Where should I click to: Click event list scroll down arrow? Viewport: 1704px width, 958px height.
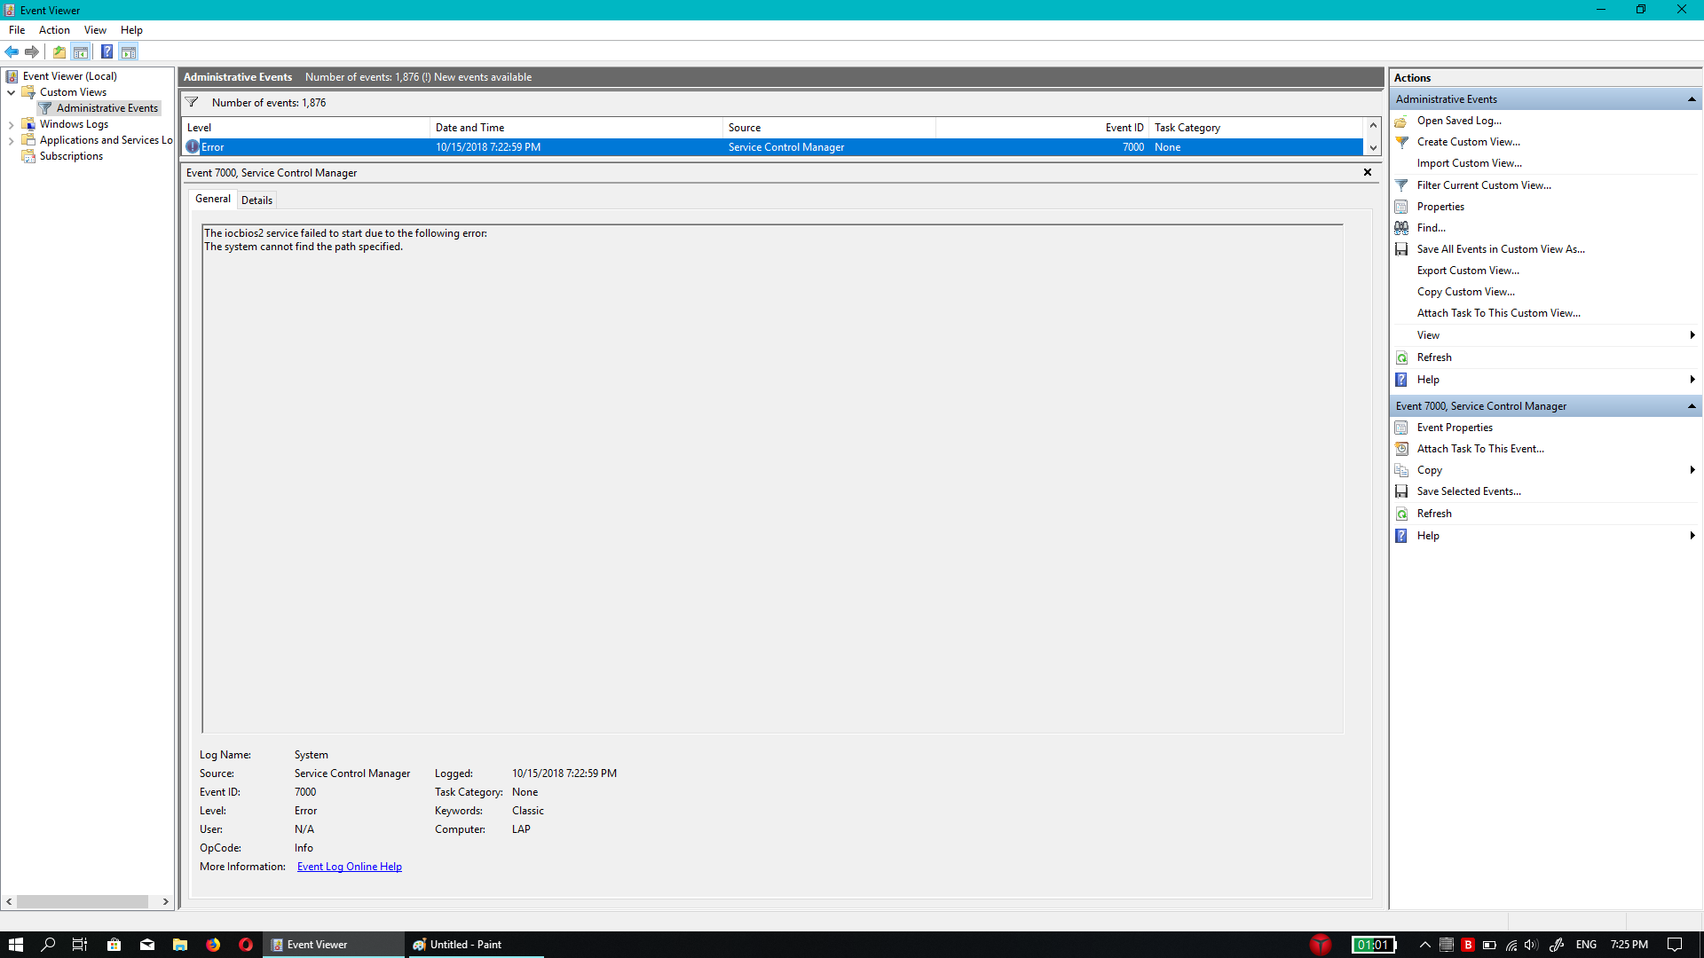point(1373,148)
